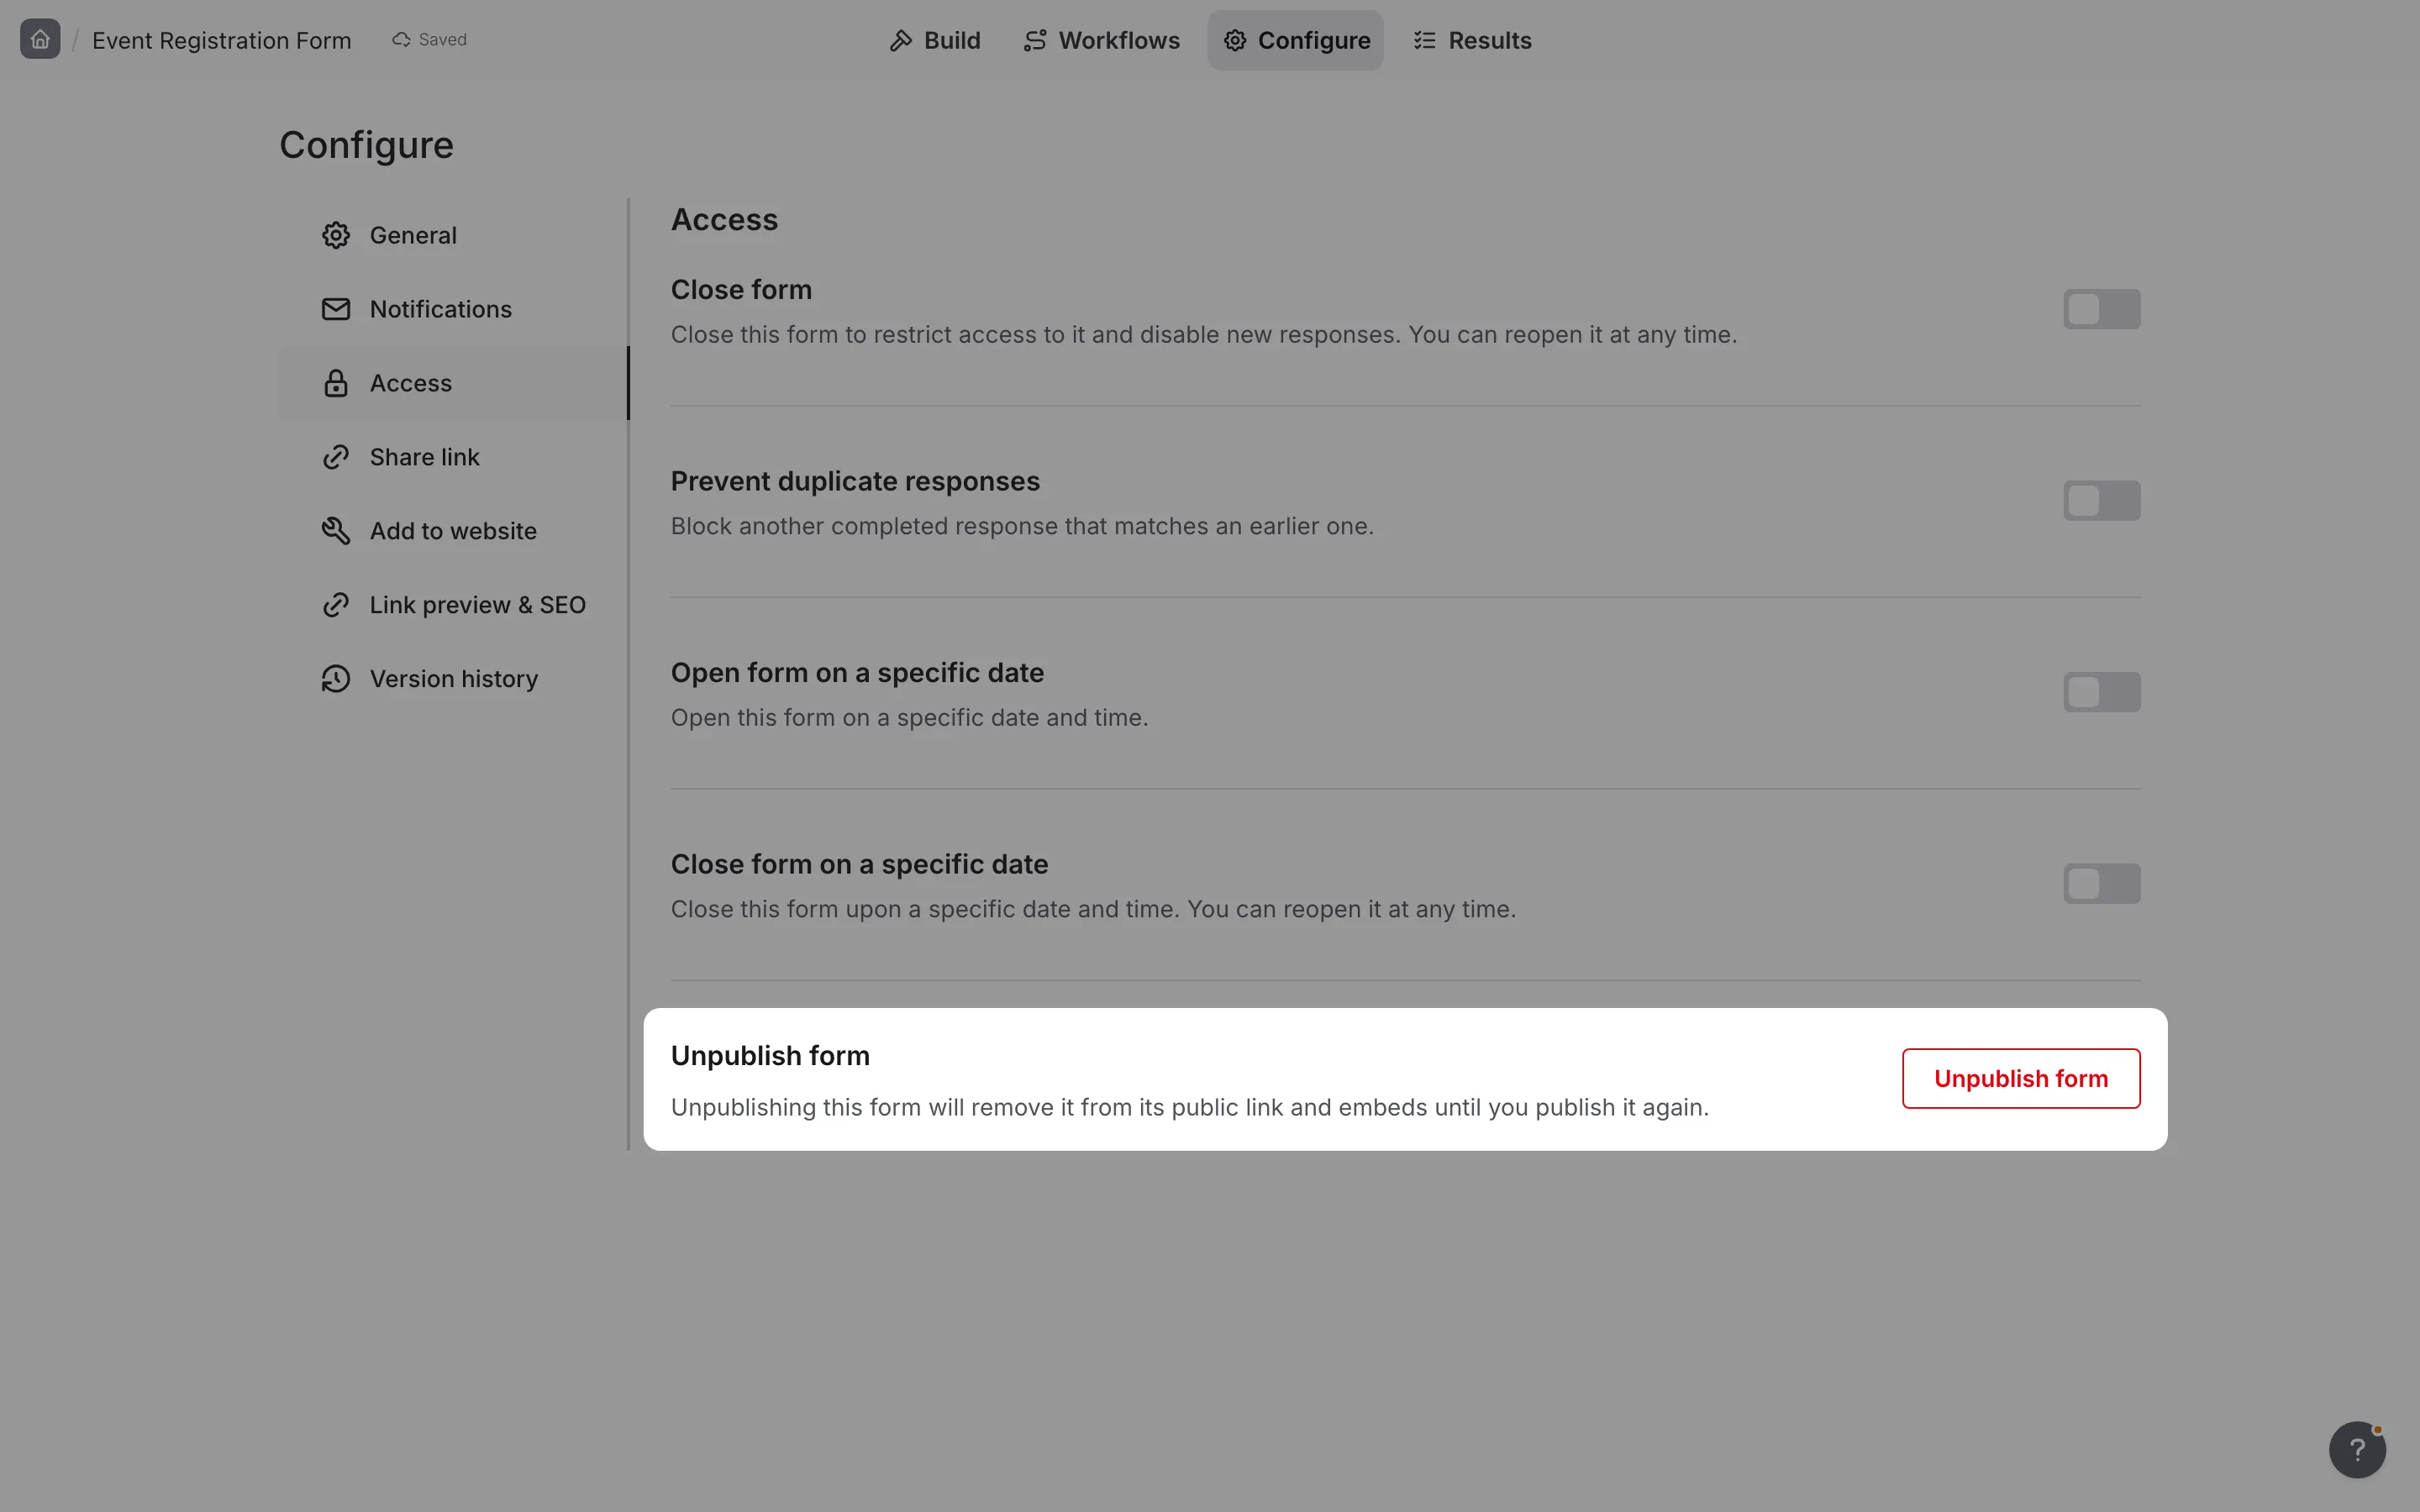Image resolution: width=2420 pixels, height=1512 pixels.
Task: Click the Add to website wrench icon
Action: click(336, 531)
